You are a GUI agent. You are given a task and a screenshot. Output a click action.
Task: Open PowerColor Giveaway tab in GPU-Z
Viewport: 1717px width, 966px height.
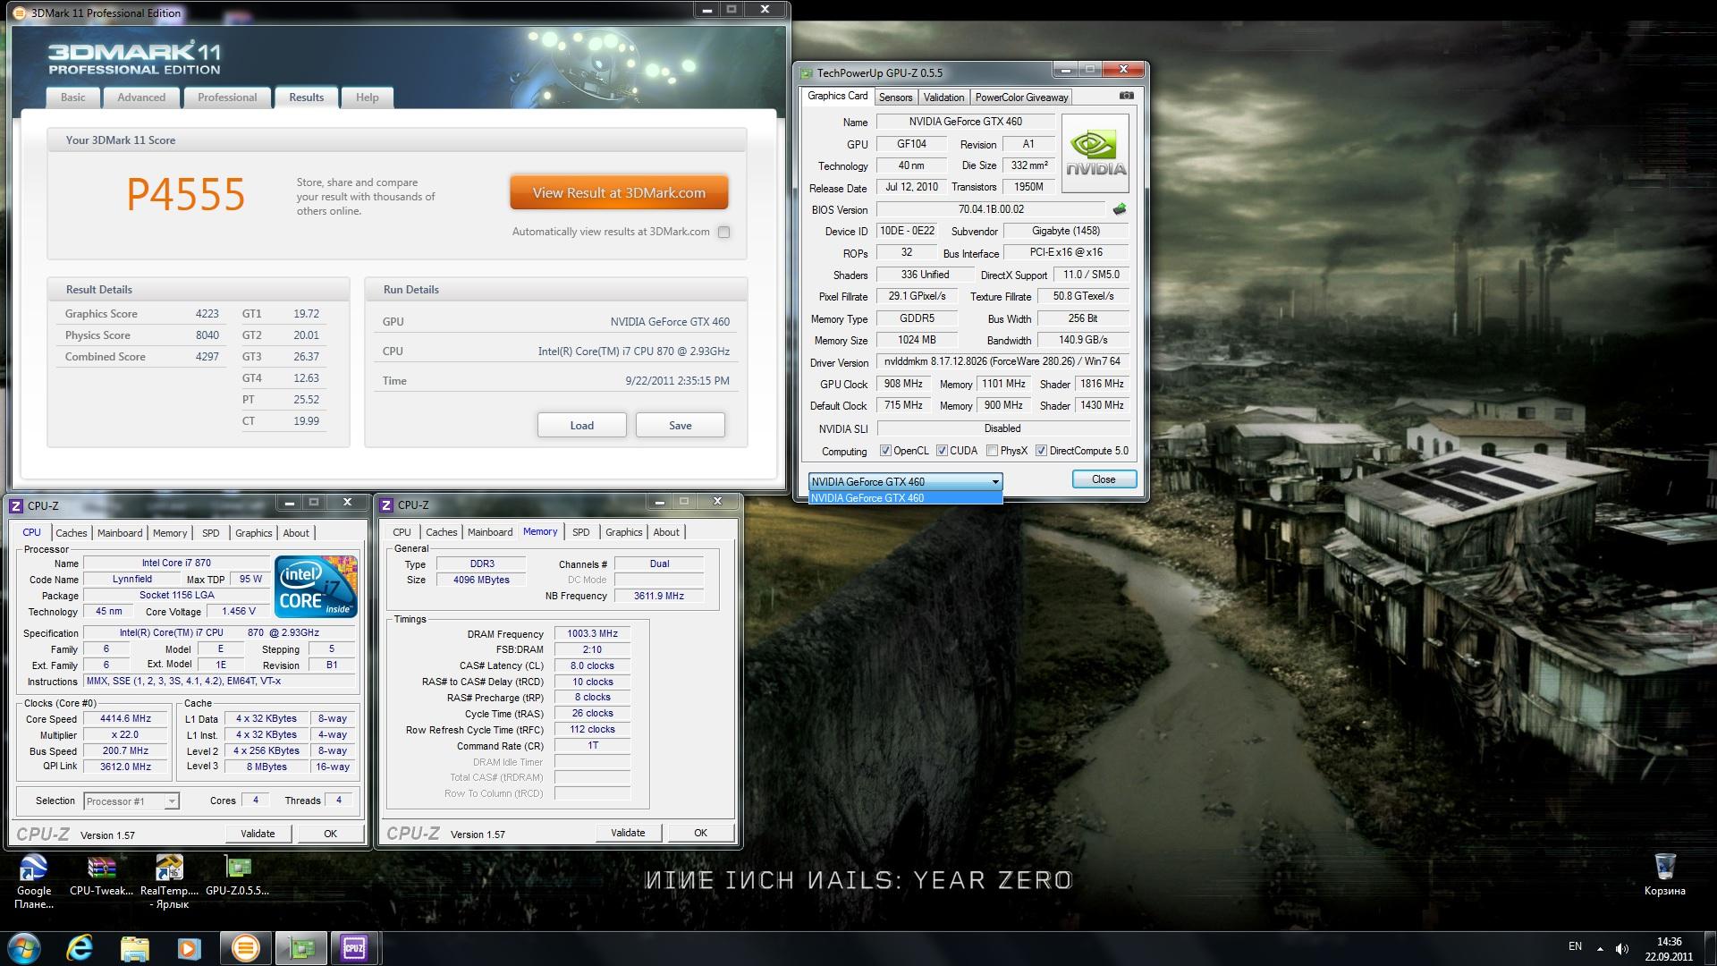[1021, 97]
